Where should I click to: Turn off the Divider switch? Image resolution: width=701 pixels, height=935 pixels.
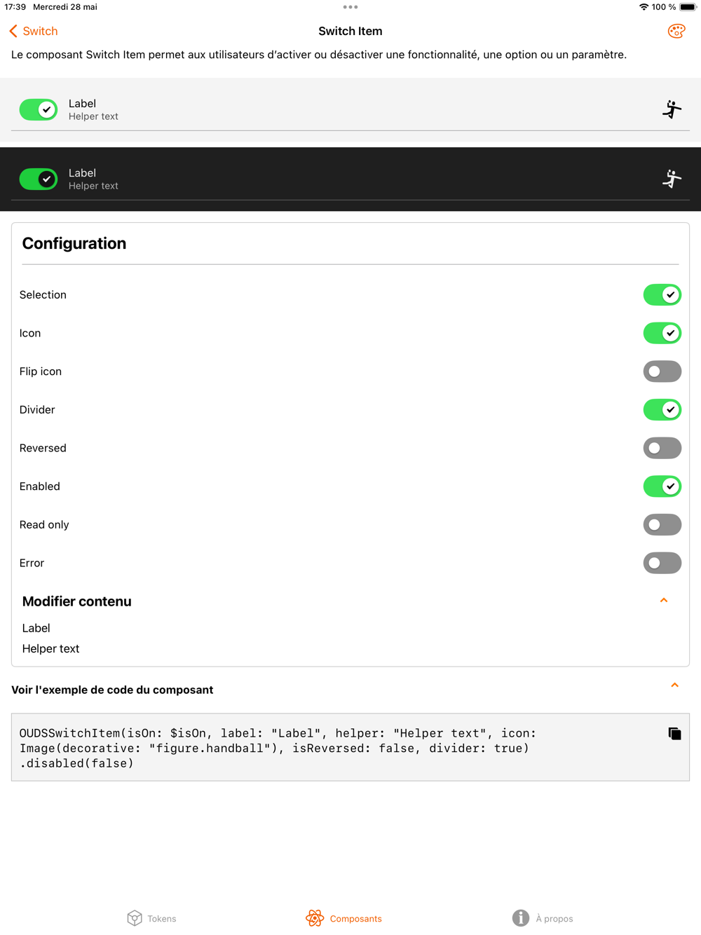(662, 409)
